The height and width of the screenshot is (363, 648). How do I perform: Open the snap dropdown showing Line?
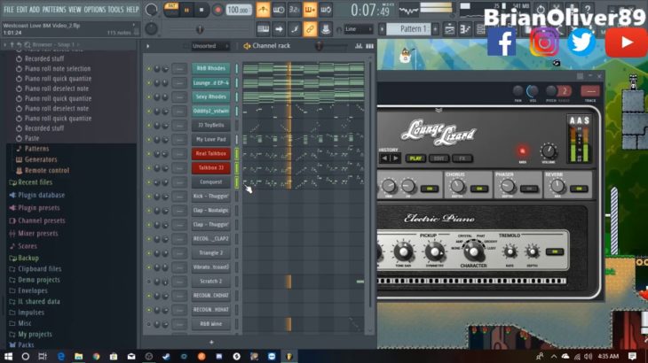coord(359,29)
